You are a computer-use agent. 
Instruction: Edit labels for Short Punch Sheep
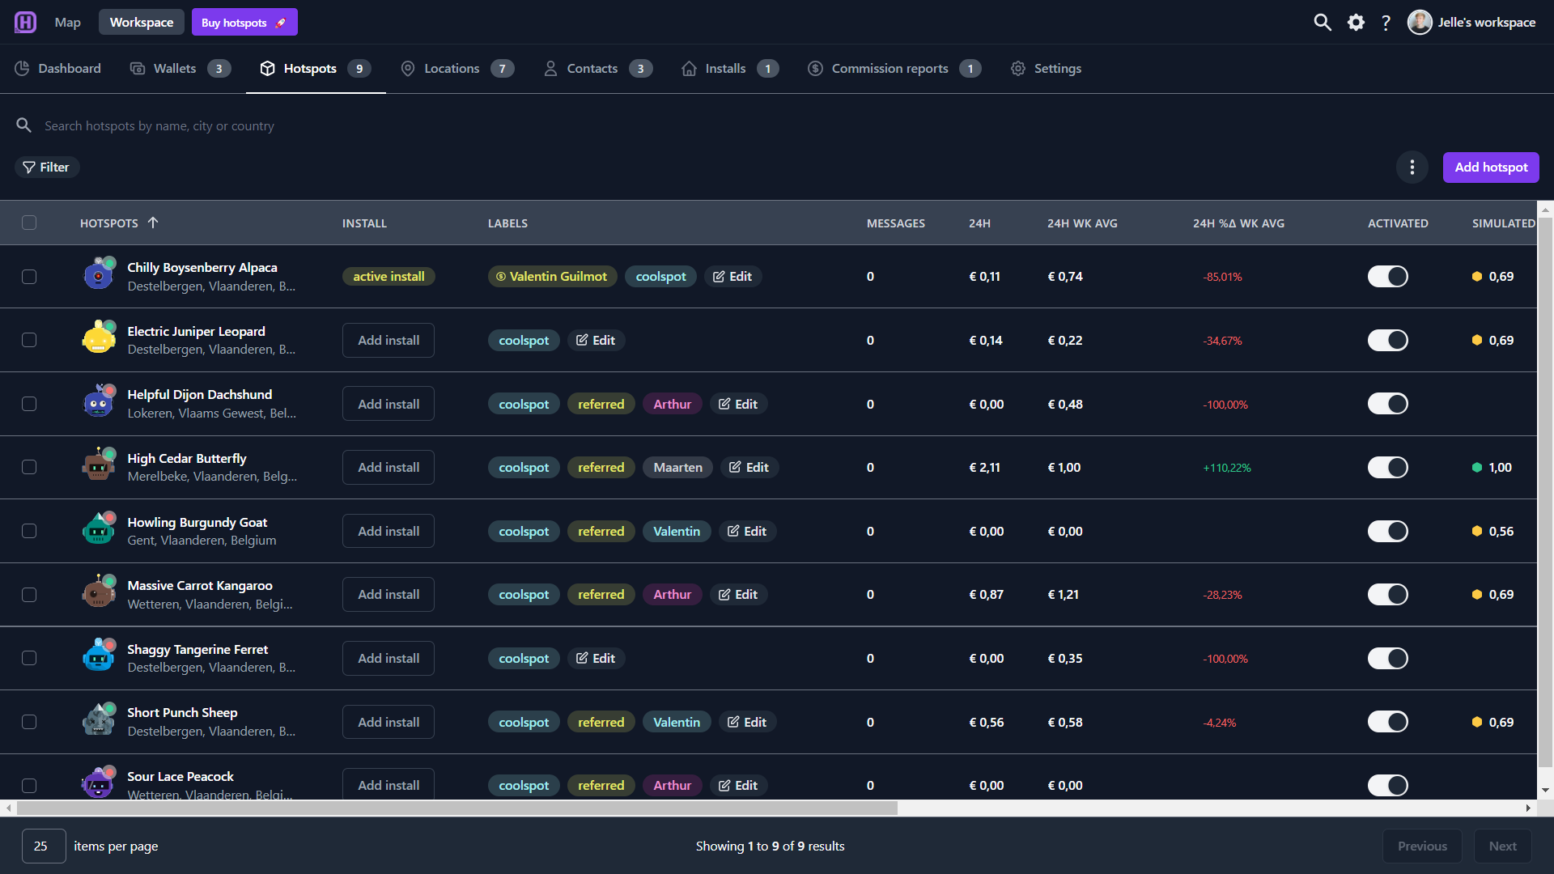(747, 722)
